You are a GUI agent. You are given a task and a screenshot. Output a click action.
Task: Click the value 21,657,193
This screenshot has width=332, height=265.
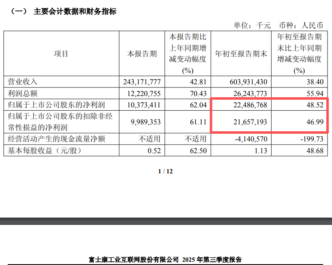[x=250, y=122]
